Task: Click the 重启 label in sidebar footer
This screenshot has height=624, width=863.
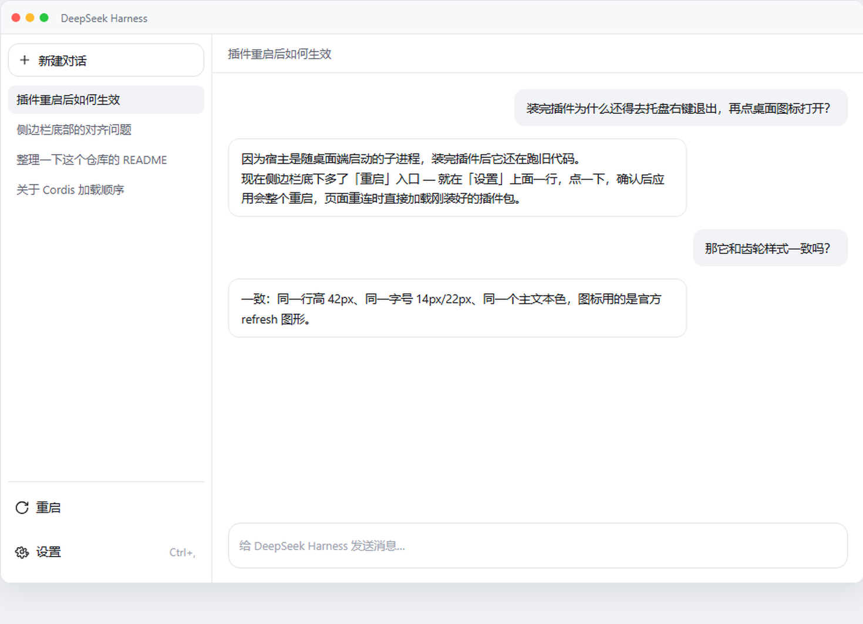Action: [48, 508]
